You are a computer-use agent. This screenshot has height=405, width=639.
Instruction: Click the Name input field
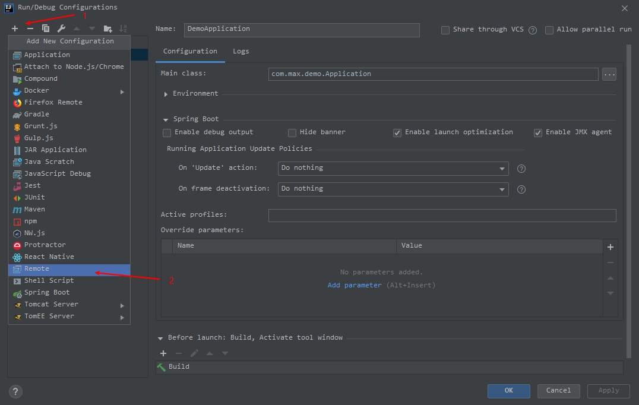[302, 30]
